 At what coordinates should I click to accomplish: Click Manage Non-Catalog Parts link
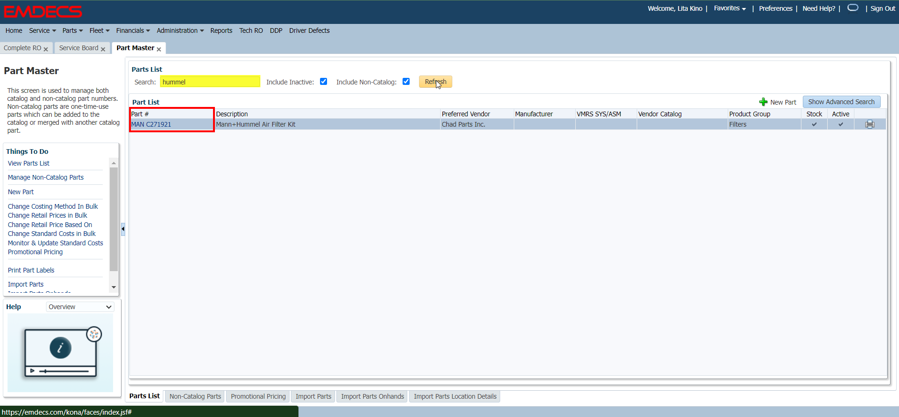click(x=46, y=177)
